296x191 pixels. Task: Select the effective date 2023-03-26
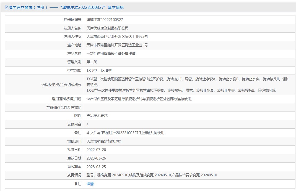click(x=96, y=158)
